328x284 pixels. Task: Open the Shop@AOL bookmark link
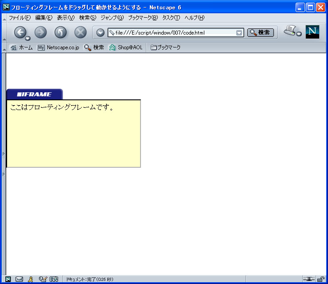coord(126,47)
